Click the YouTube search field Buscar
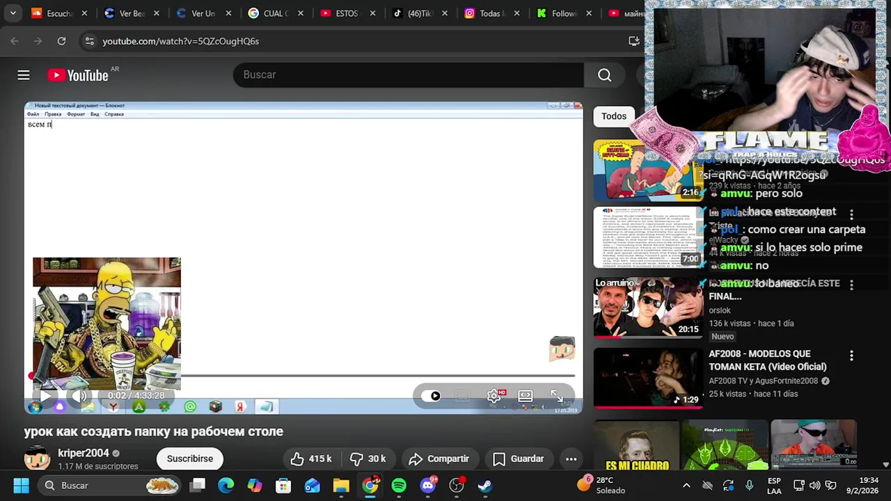 coord(408,74)
